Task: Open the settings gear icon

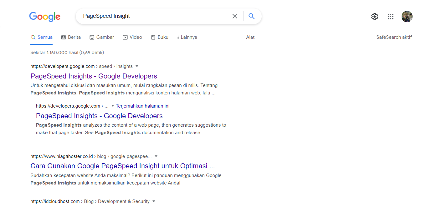Action: tap(375, 17)
